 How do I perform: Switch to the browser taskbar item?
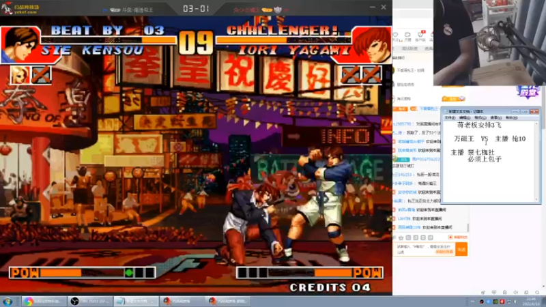tap(44, 302)
